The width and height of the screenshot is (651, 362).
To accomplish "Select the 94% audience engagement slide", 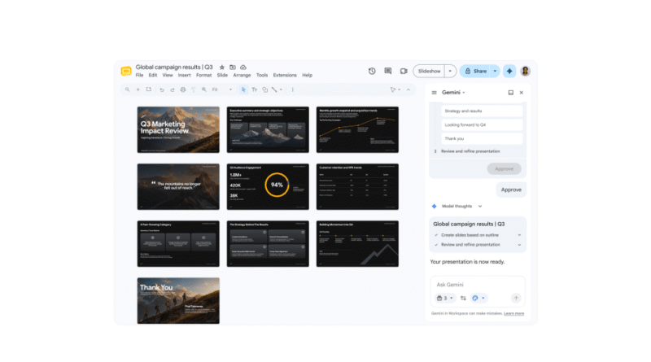I will pyautogui.click(x=268, y=186).
